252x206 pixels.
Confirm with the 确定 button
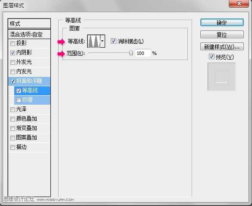click(x=222, y=23)
